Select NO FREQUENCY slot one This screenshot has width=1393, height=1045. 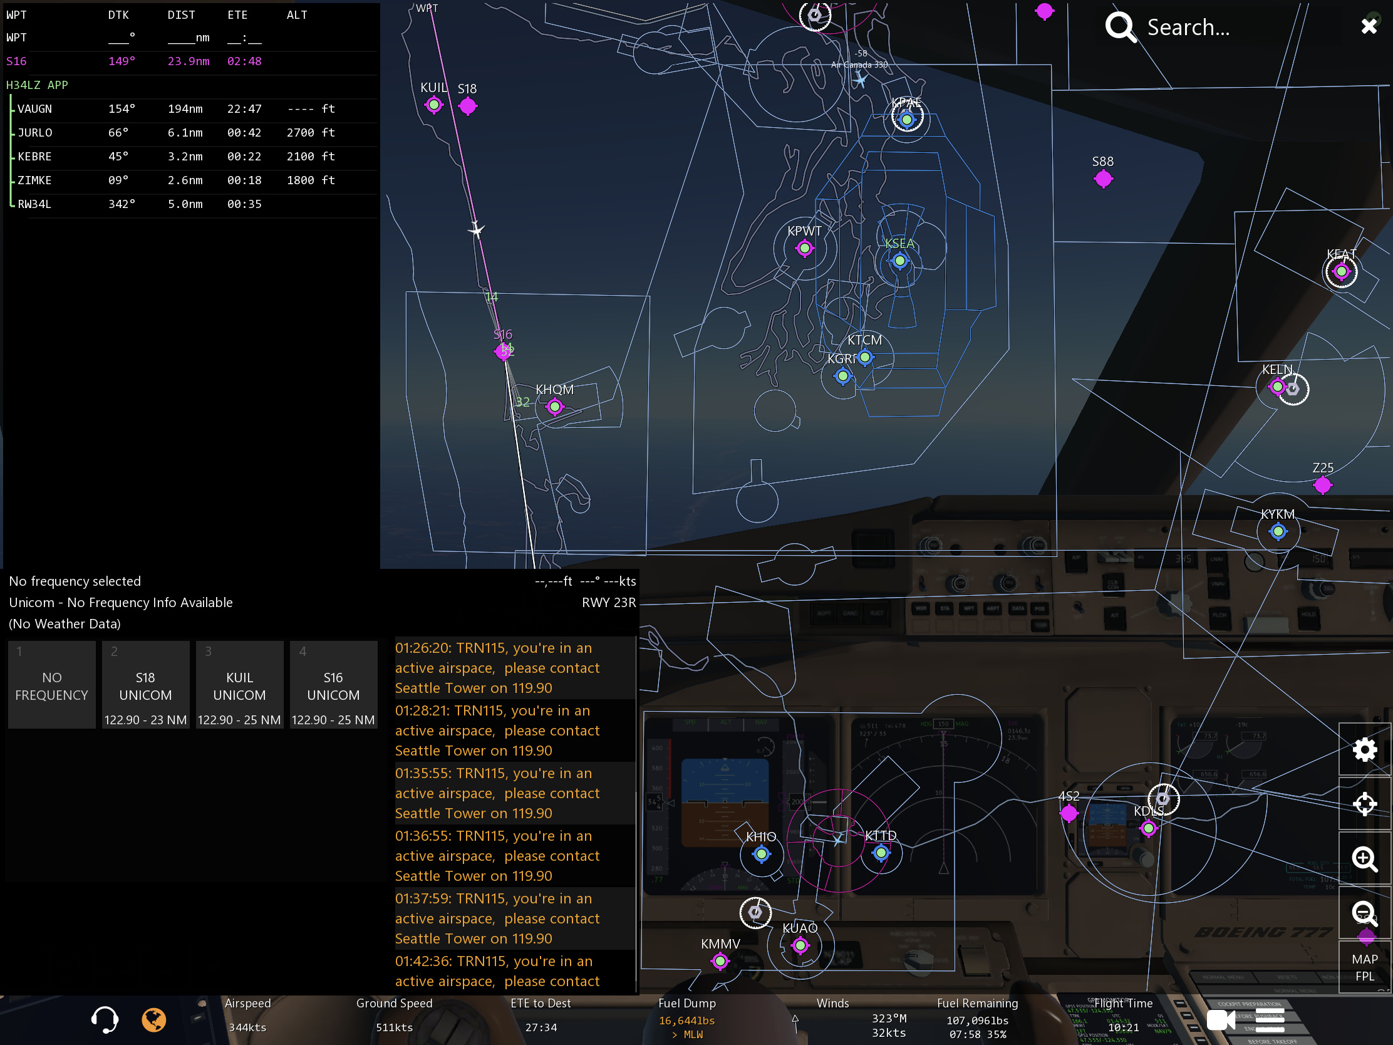coord(51,685)
